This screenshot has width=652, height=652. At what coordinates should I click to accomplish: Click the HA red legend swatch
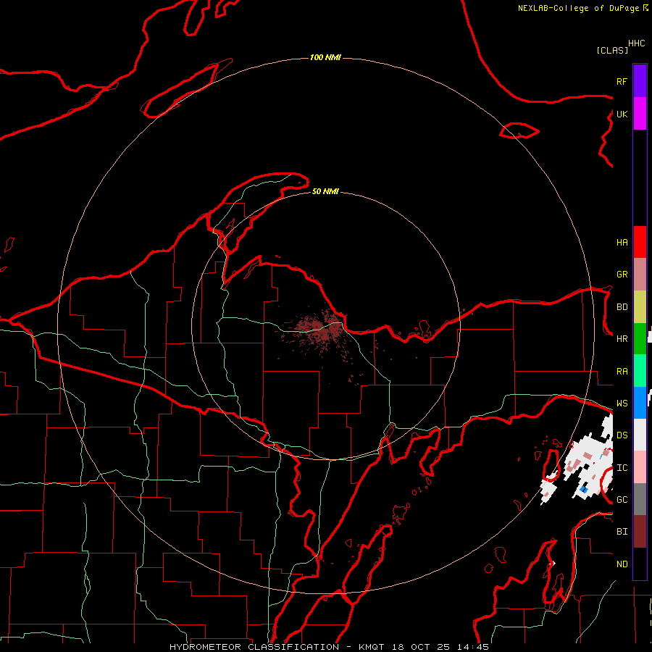[640, 242]
